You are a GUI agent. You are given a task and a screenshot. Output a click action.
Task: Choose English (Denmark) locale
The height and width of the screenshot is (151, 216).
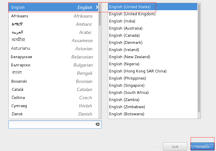tap(153, 42)
